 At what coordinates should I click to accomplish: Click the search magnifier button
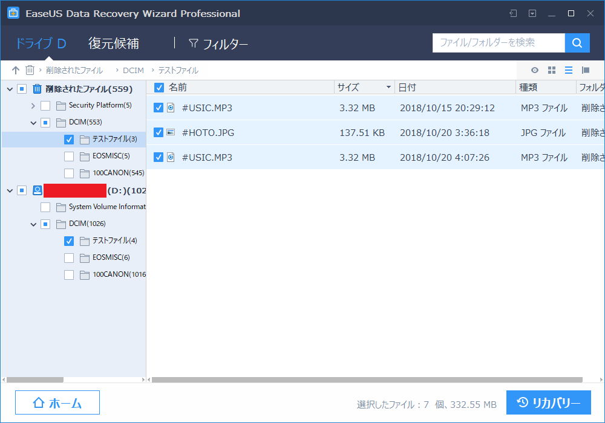(577, 43)
